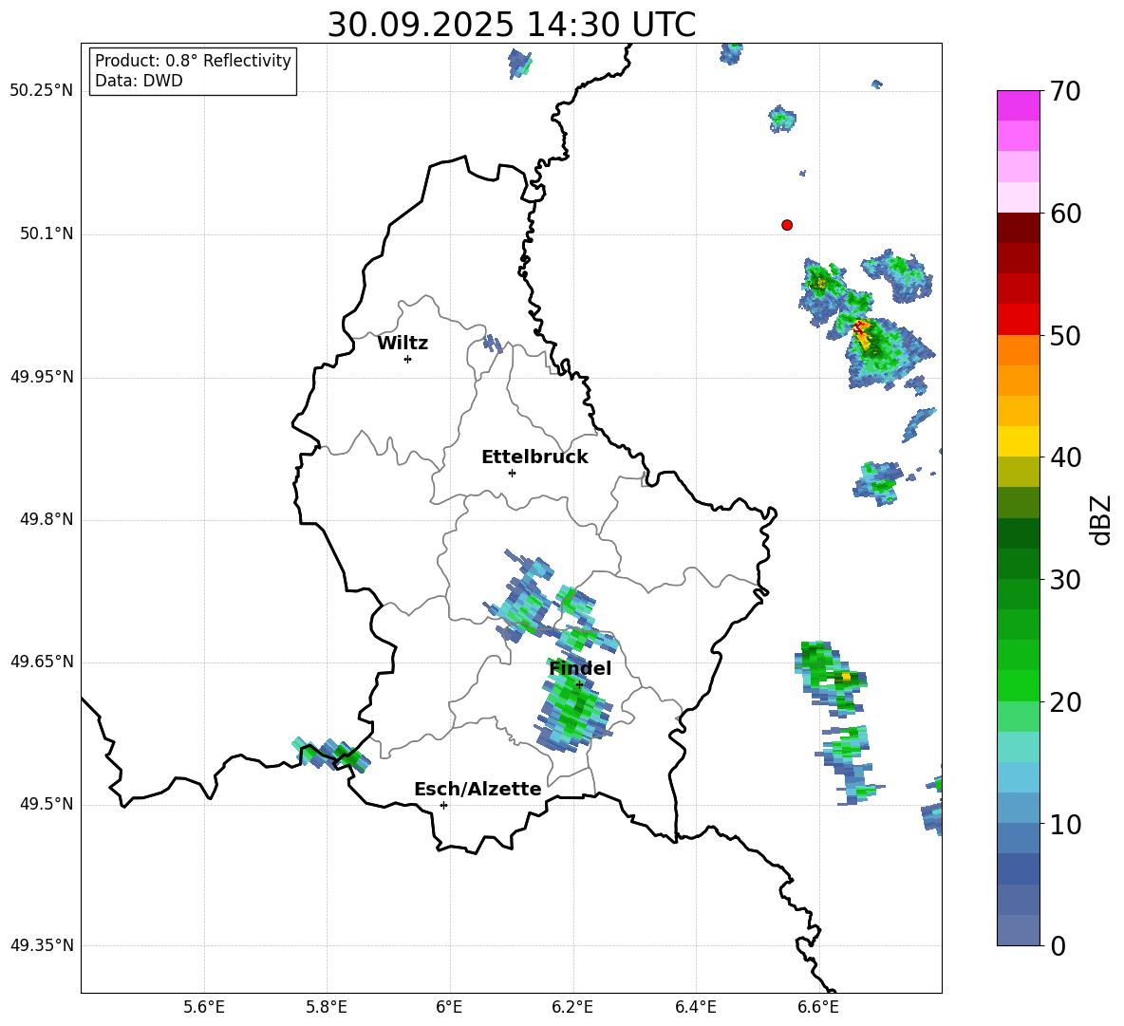Click the "Product: 0.8° Reflectivity" legend text
This screenshot has width=1124, height=1026.
point(193,60)
